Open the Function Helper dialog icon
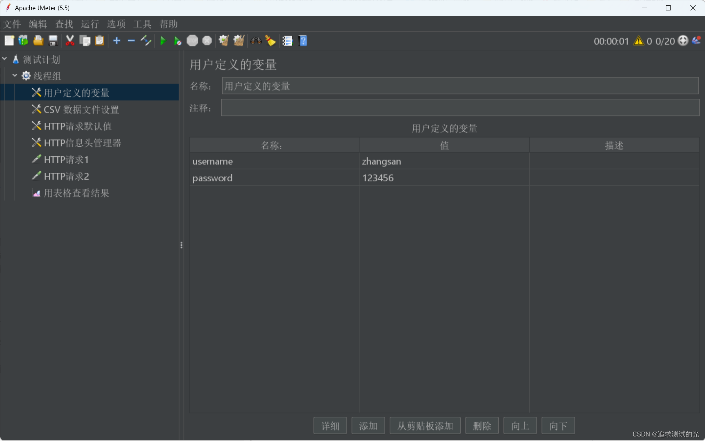705x441 pixels. [x=287, y=41]
